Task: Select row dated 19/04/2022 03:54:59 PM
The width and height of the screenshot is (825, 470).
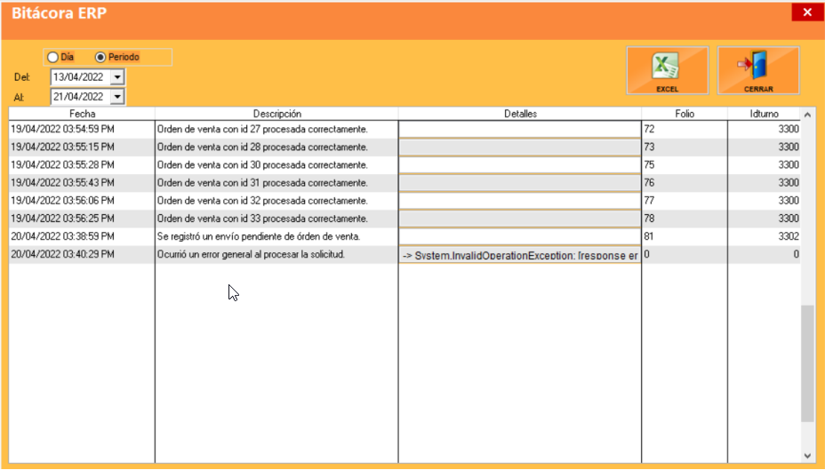Action: coord(404,130)
